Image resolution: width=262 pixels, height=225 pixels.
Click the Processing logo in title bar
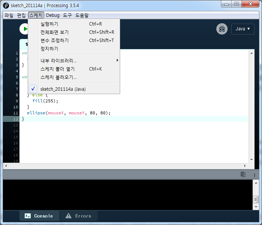tap(6, 6)
